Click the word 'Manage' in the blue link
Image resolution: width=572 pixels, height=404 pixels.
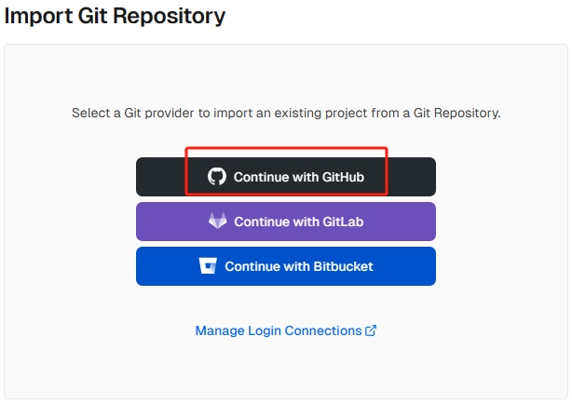point(220,330)
